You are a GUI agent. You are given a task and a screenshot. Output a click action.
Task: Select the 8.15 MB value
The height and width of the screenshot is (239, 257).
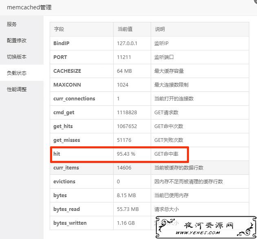click(x=126, y=196)
